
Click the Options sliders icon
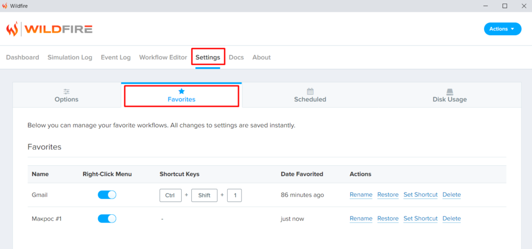[66, 91]
